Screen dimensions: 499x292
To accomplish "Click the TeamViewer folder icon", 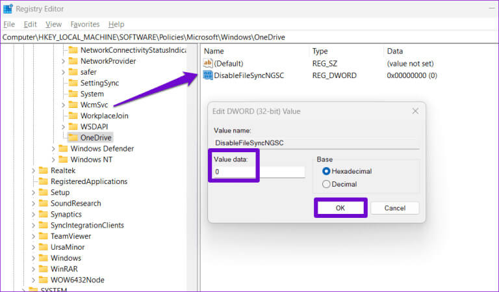I will (x=44, y=236).
